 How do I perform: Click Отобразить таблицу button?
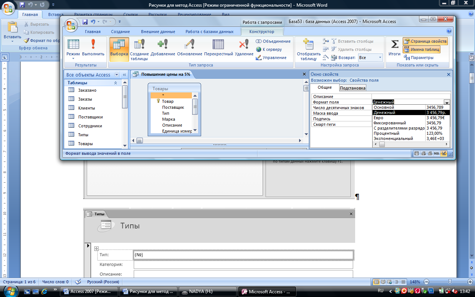coord(308,49)
